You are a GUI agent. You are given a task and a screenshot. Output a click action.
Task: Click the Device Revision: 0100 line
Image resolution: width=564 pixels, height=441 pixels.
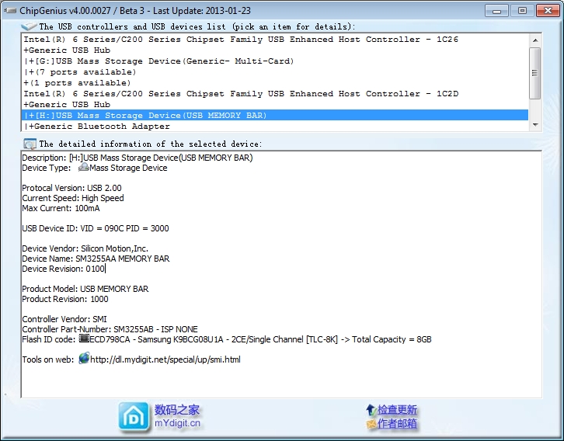tap(63, 269)
